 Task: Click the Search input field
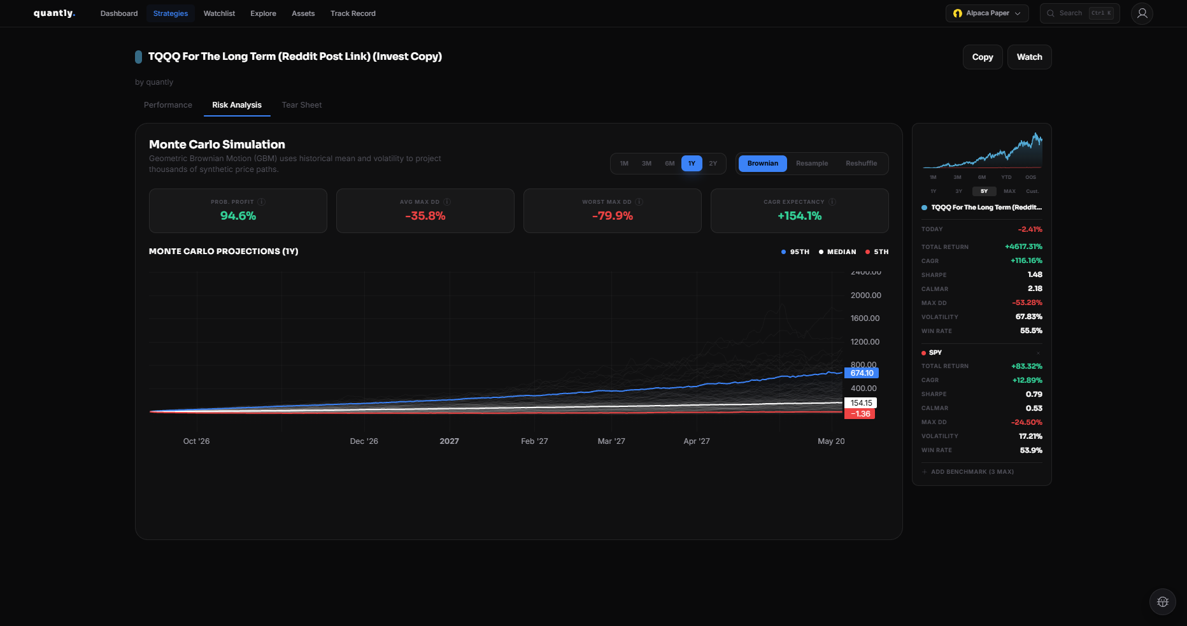[1079, 13]
